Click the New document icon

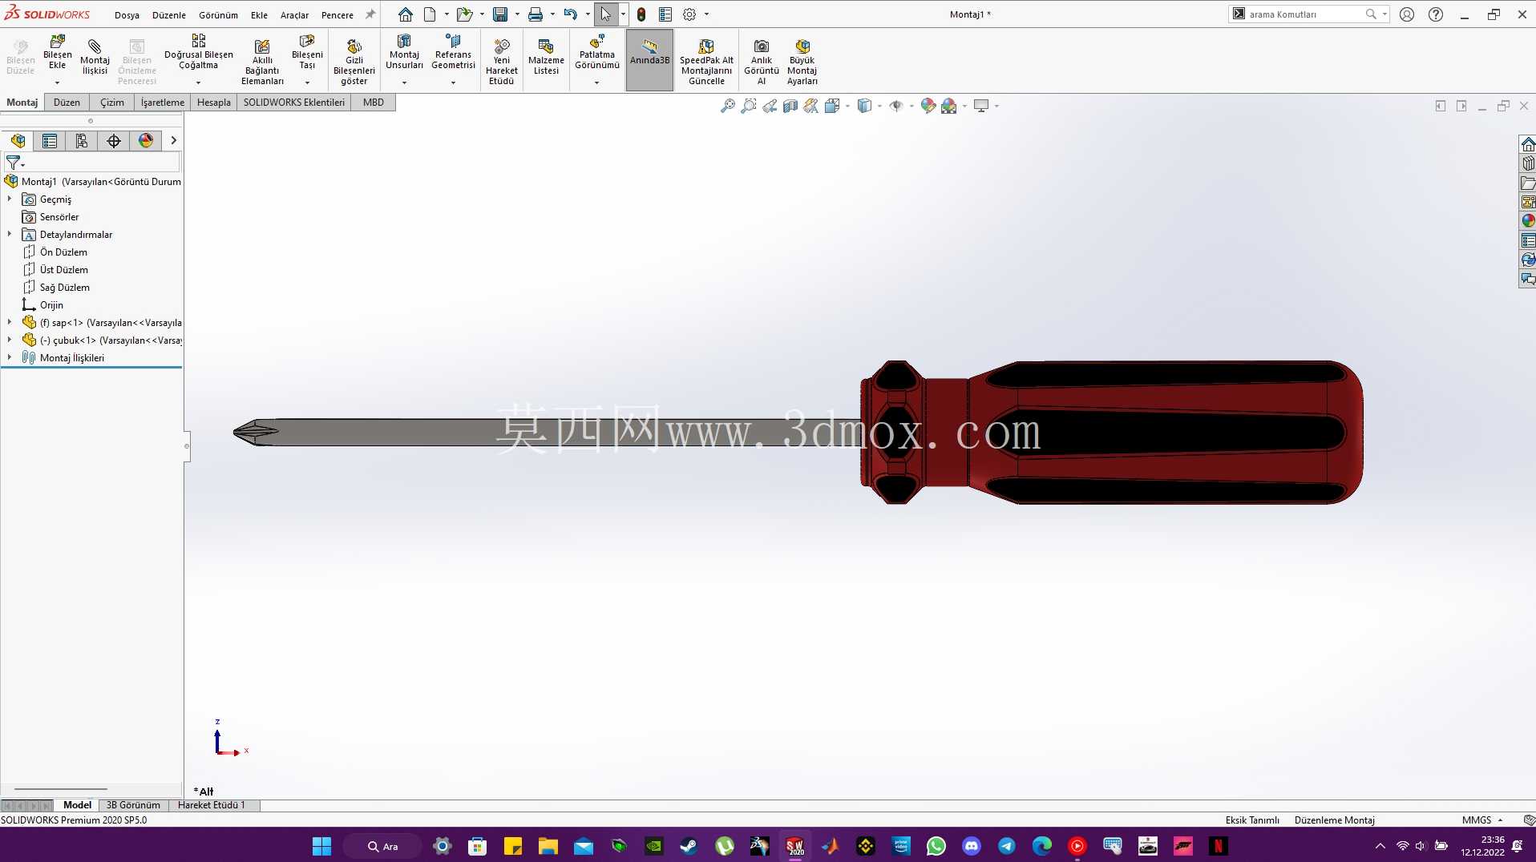430,14
